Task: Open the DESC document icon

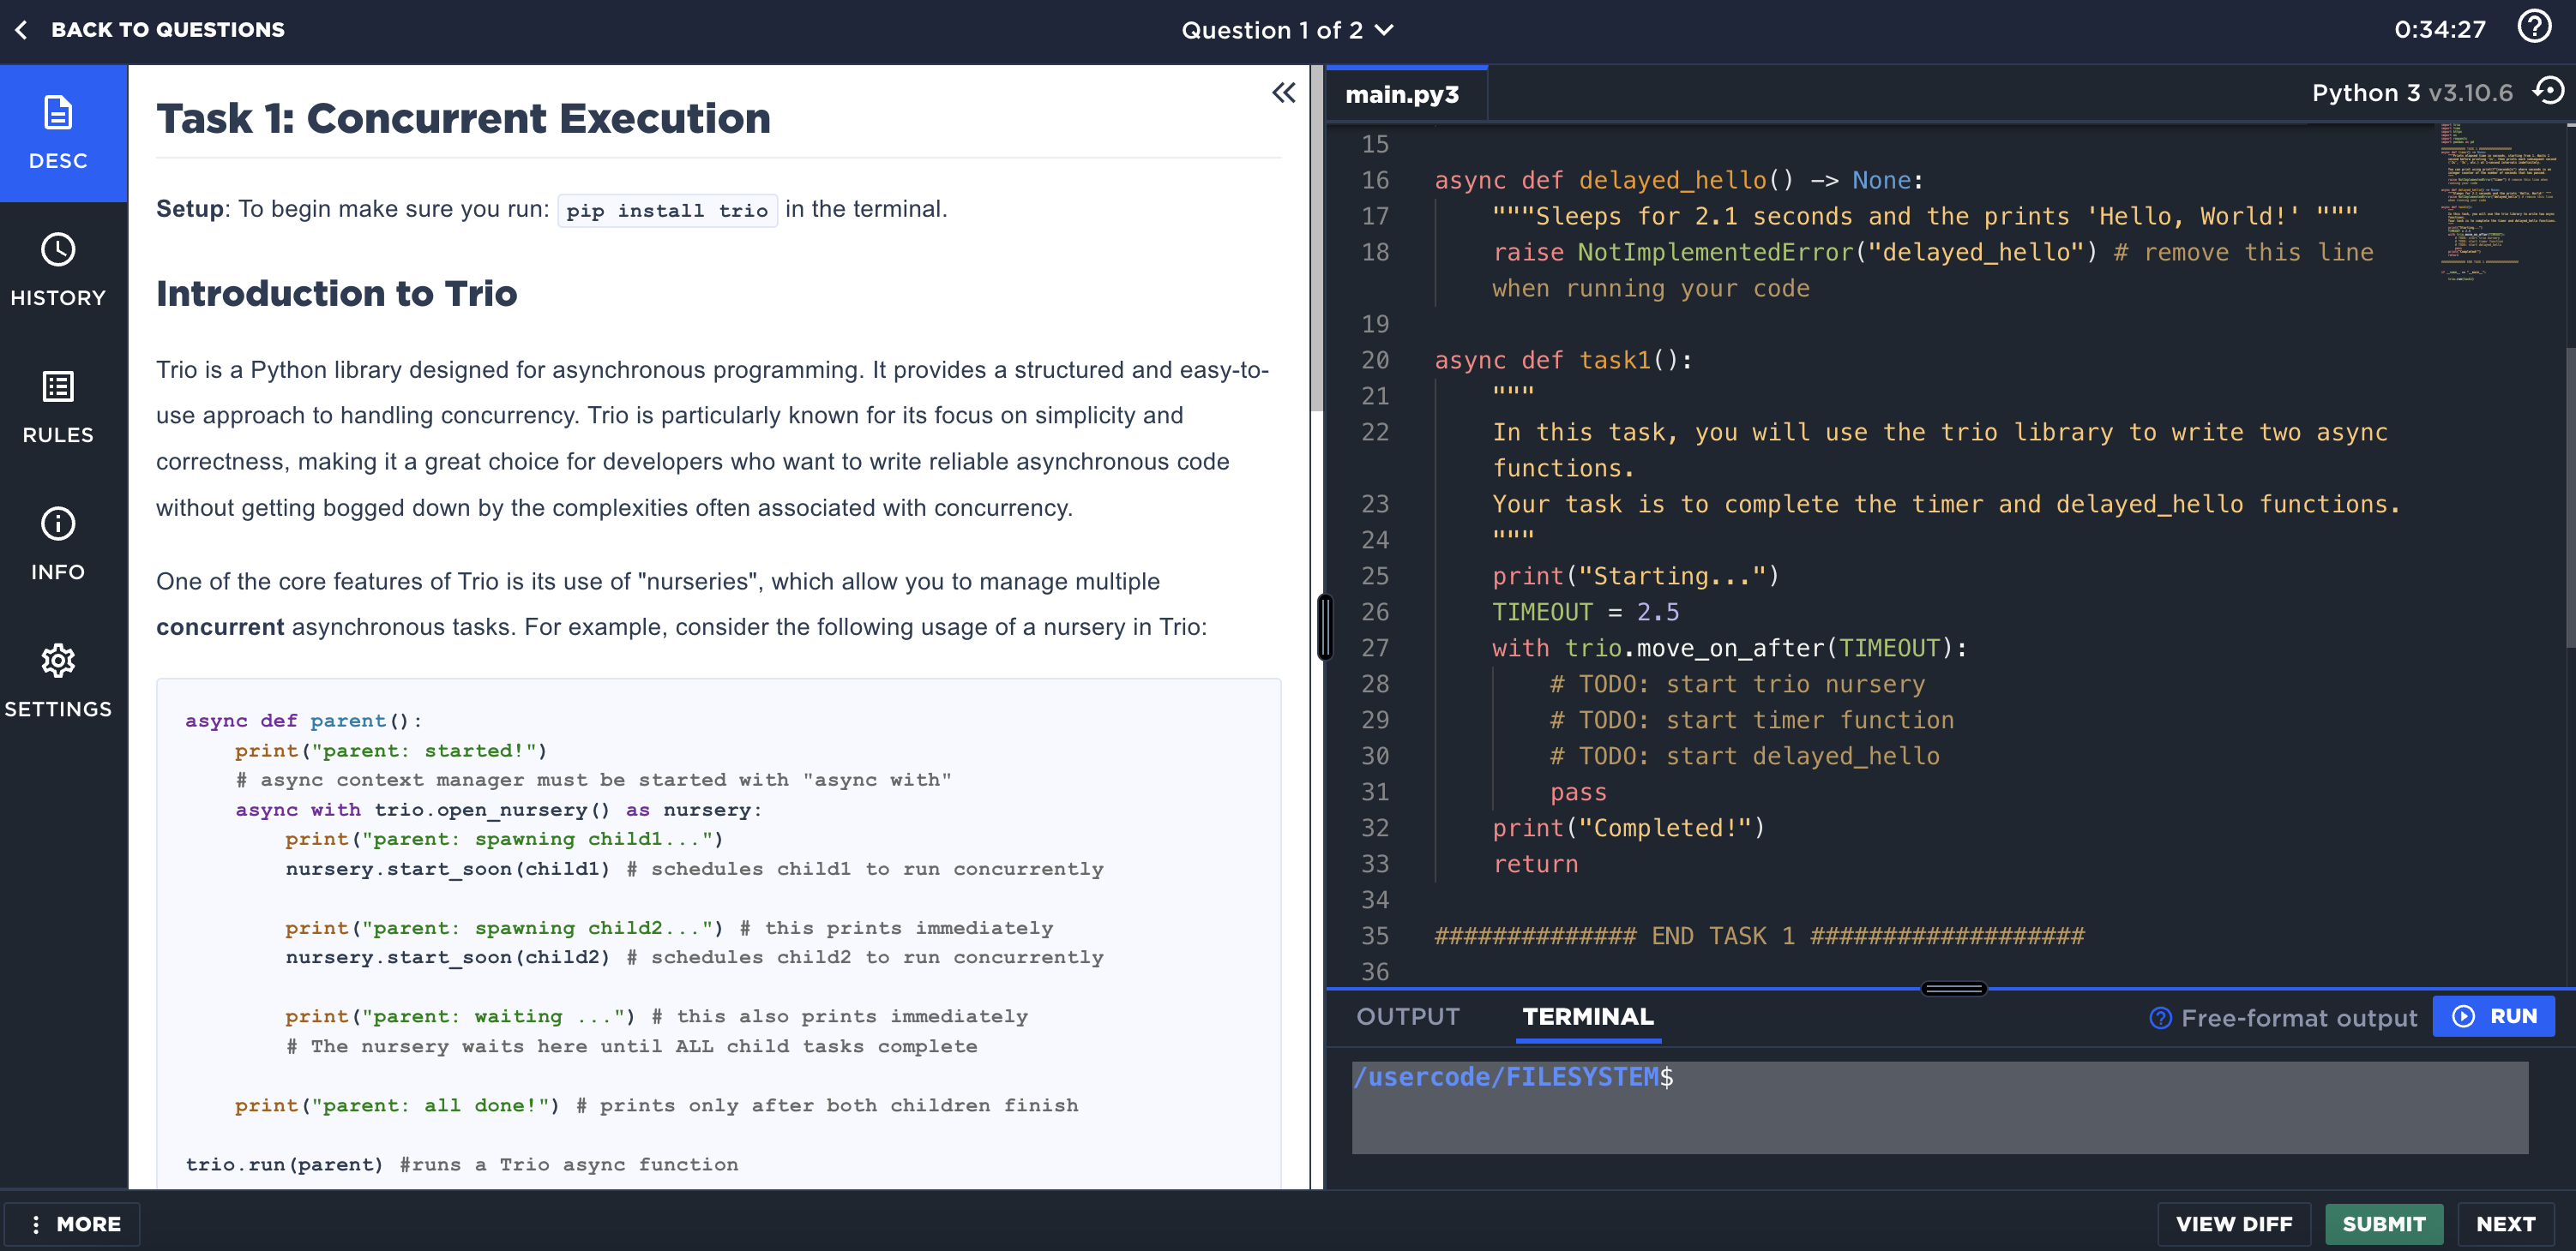Action: 58,113
